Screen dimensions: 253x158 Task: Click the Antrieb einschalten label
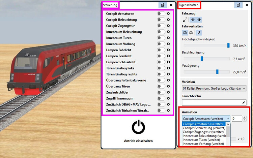[138, 141]
